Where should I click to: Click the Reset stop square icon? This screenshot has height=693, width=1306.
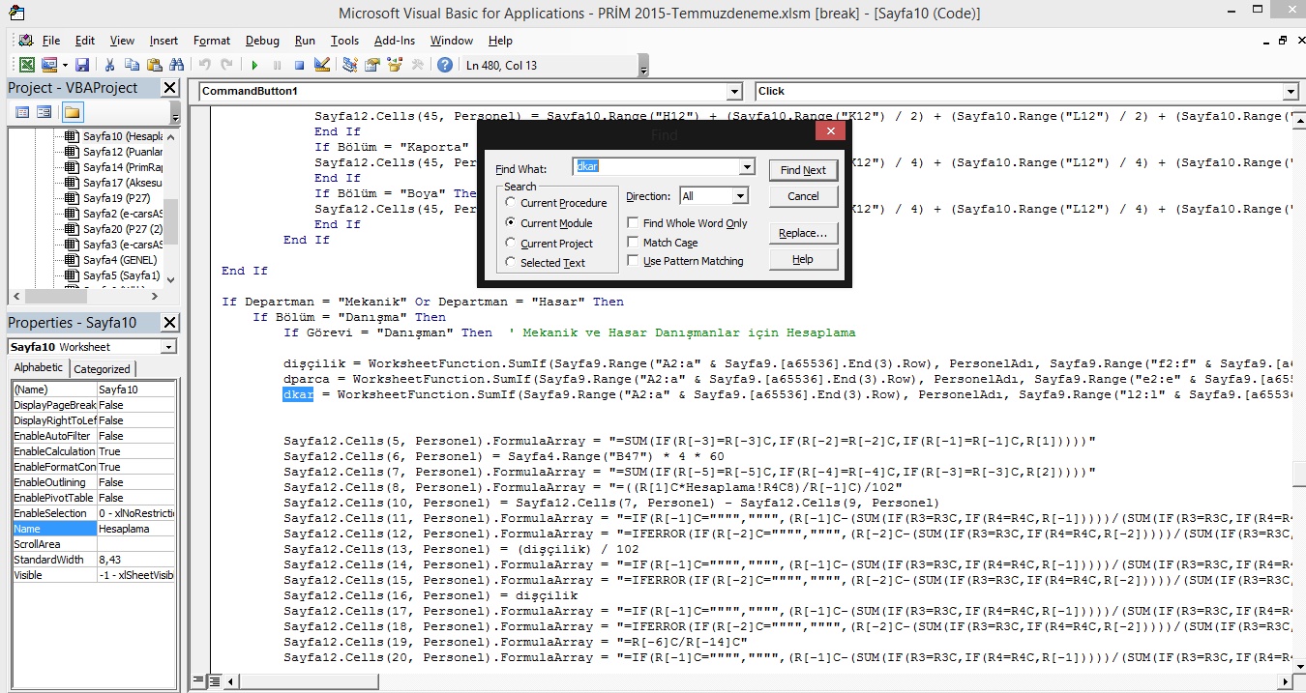click(299, 65)
